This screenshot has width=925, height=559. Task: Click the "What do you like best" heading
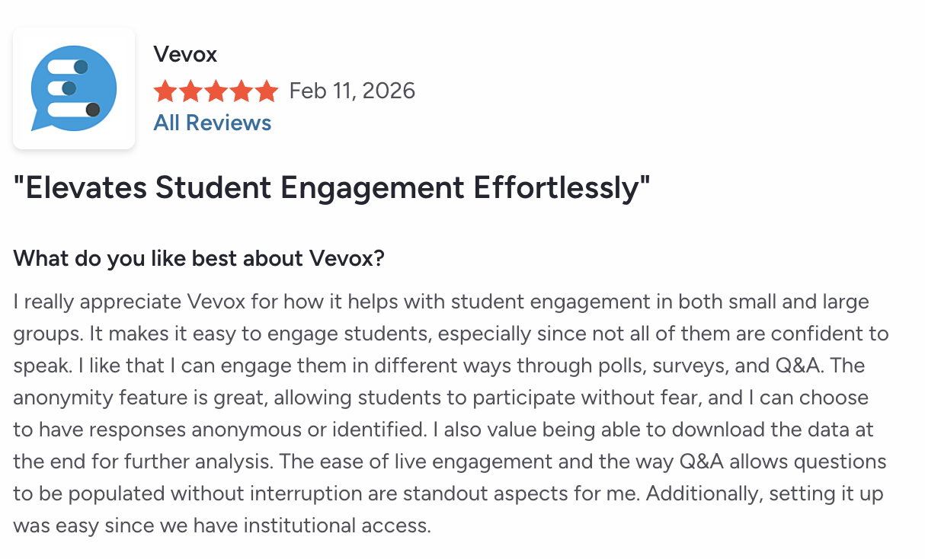pos(199,259)
